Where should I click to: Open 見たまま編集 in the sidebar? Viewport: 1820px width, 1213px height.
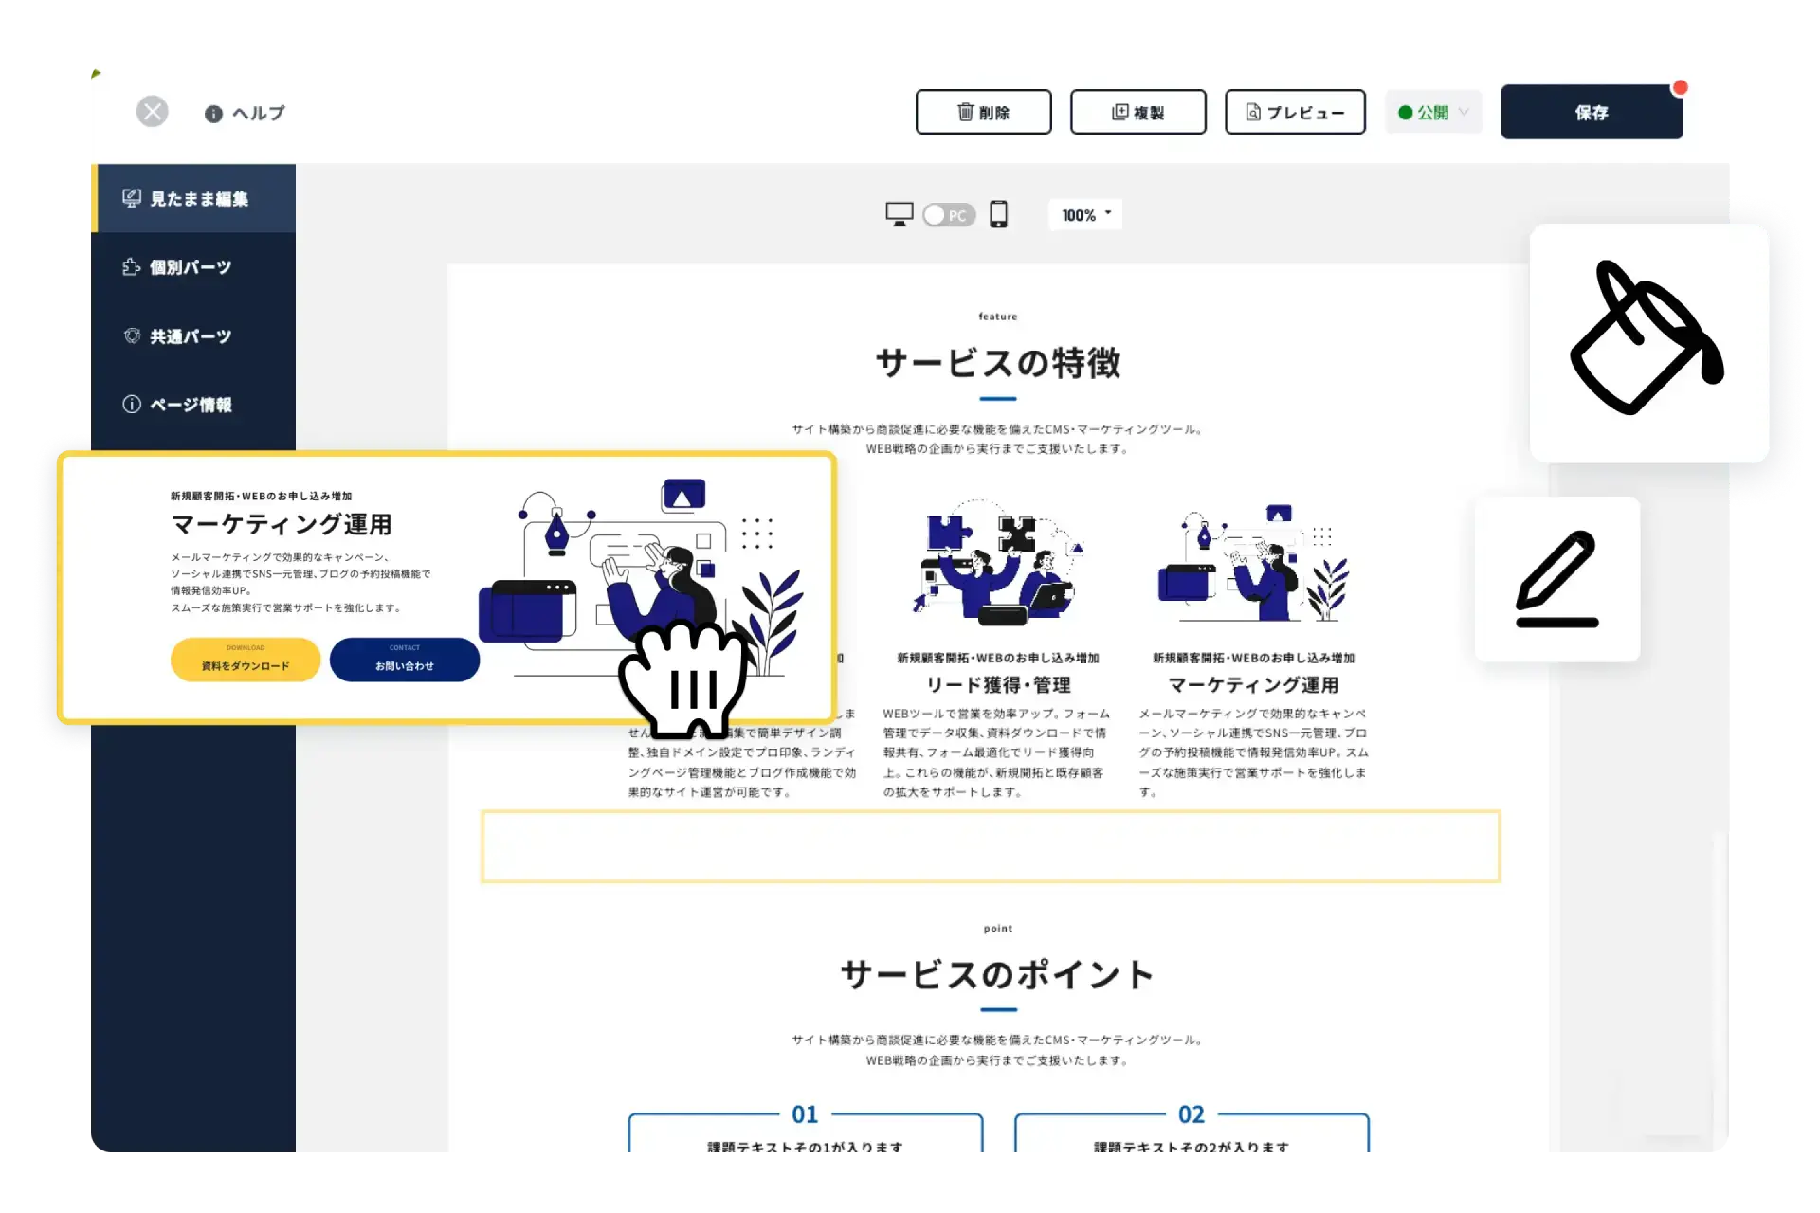click(x=194, y=198)
